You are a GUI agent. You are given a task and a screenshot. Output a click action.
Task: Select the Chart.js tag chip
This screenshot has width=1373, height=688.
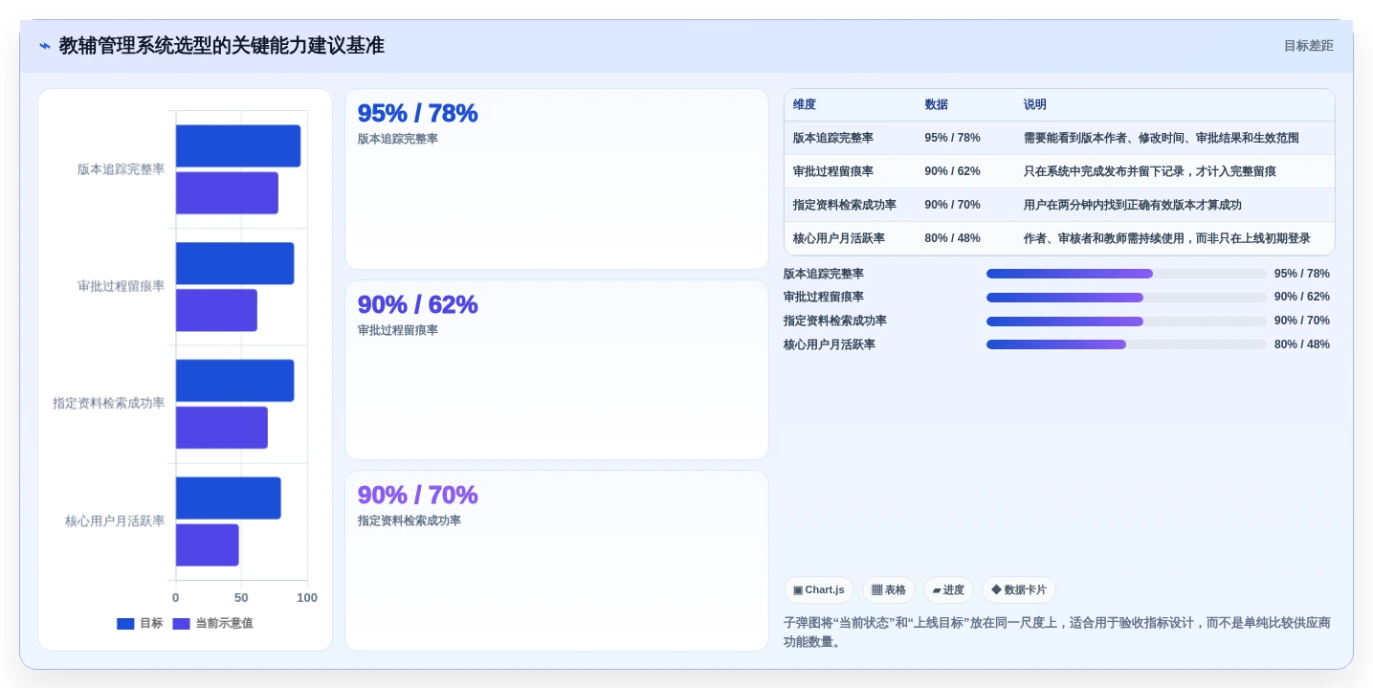(x=818, y=589)
